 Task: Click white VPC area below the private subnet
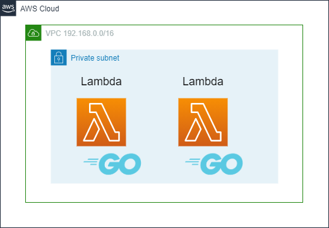click(164, 193)
